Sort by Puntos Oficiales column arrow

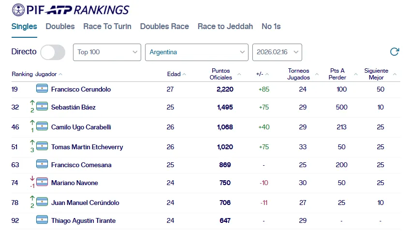(x=238, y=77)
